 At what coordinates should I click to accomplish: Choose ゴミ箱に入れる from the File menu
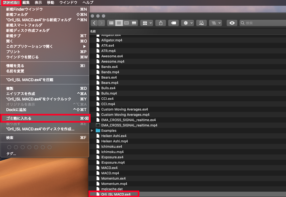19,118
